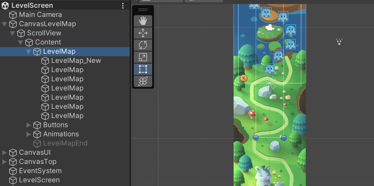The height and width of the screenshot is (186, 374).
Task: Expand the Animations hierarchy node
Action: 28,134
